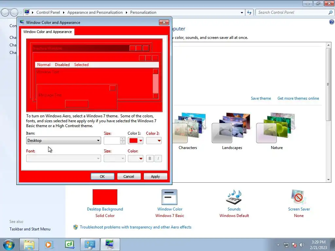Screen dimensions: 335x251
Task: Click the Desktop Background link text
Action: (105, 209)
